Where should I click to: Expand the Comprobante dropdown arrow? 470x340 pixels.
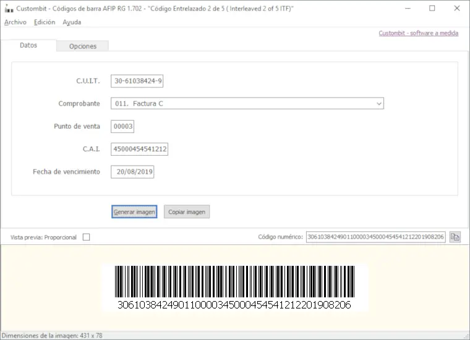[x=379, y=104]
